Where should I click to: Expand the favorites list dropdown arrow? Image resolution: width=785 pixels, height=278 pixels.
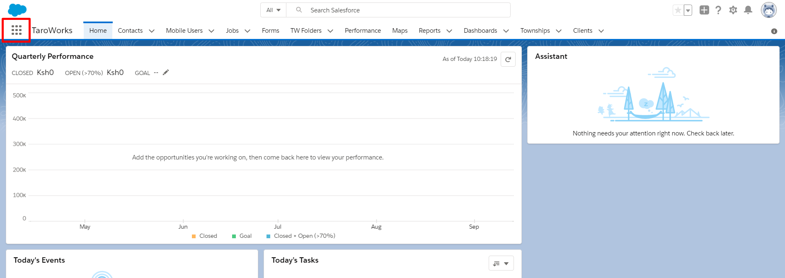pos(688,10)
